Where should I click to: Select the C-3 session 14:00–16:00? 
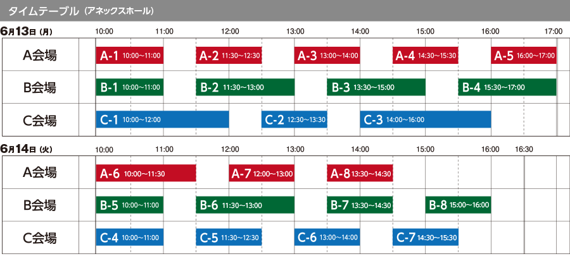[426, 119]
